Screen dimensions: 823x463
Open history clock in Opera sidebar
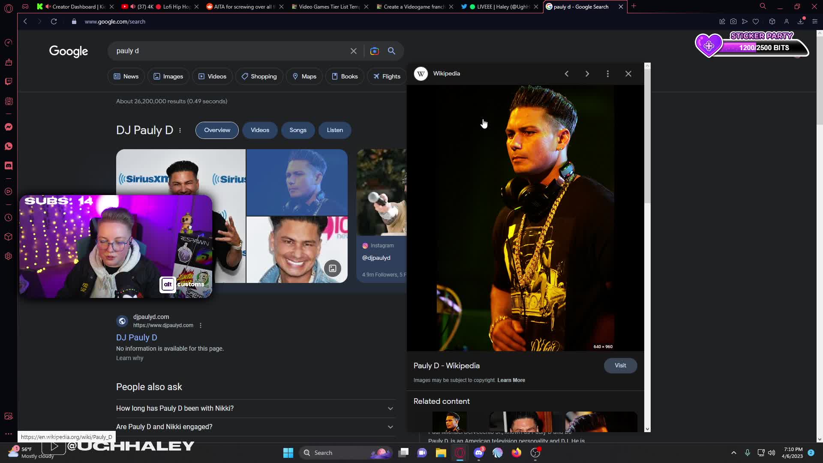[x=9, y=218]
